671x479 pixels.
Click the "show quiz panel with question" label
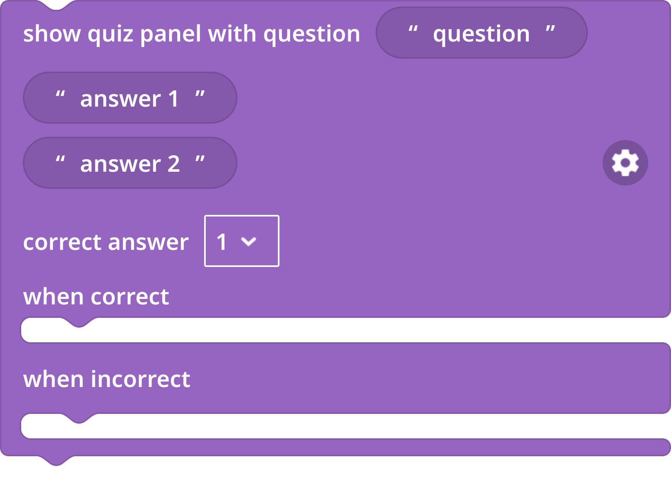point(192,33)
